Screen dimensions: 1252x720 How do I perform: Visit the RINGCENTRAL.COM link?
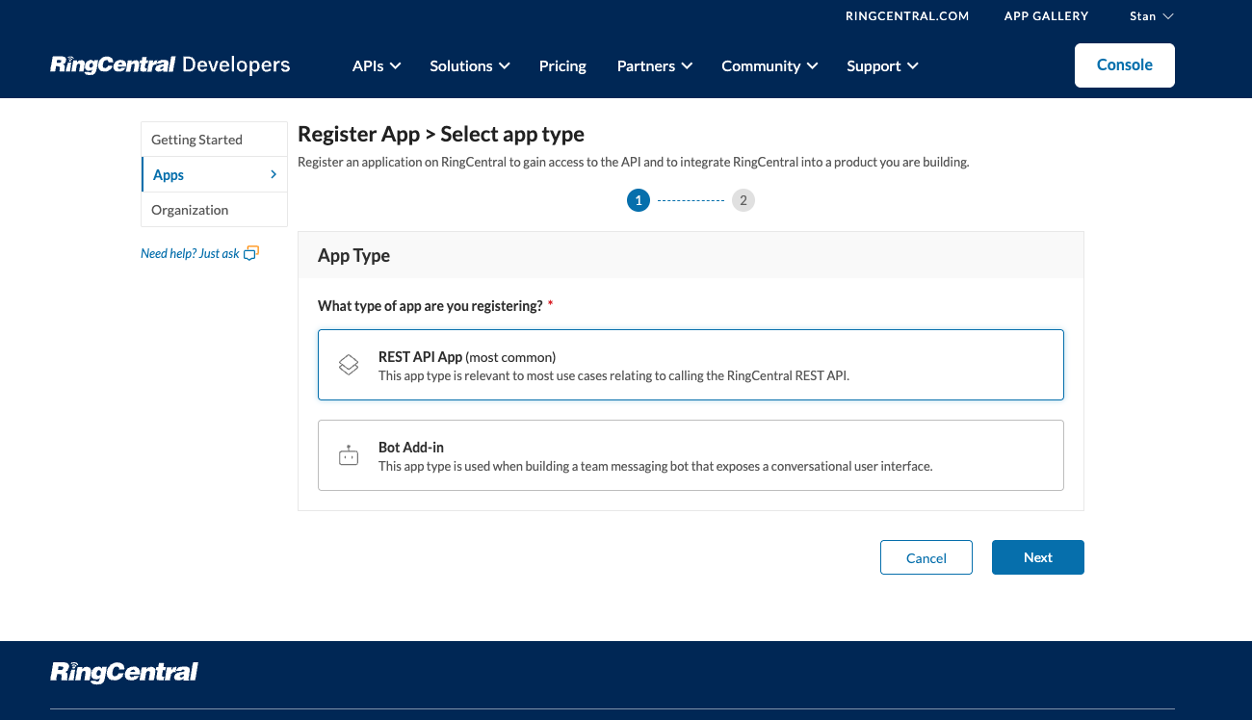[907, 16]
